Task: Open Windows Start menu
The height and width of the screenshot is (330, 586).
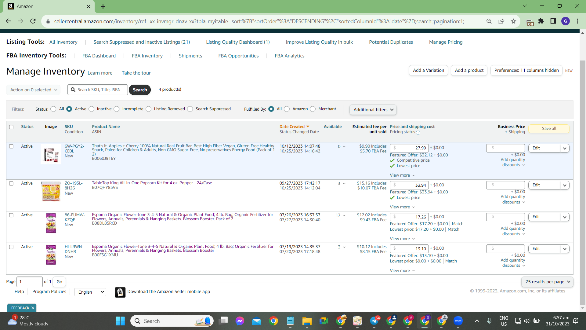Action: coord(120,321)
